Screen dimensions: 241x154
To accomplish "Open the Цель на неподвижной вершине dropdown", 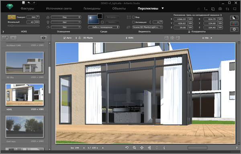I will click(204, 15).
